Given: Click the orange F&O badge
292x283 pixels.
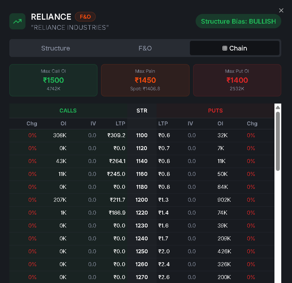Looking at the screenshot, I should 85,17.
